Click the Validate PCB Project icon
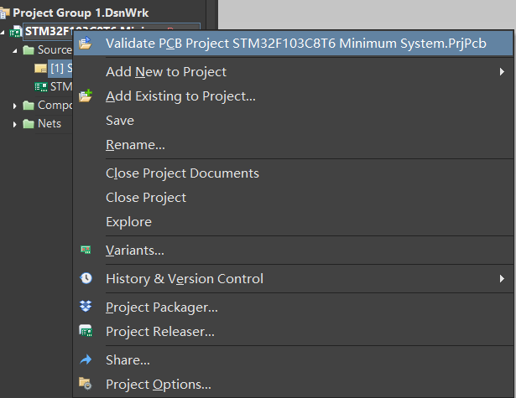Screen dimensions: 516x398 coord(86,44)
